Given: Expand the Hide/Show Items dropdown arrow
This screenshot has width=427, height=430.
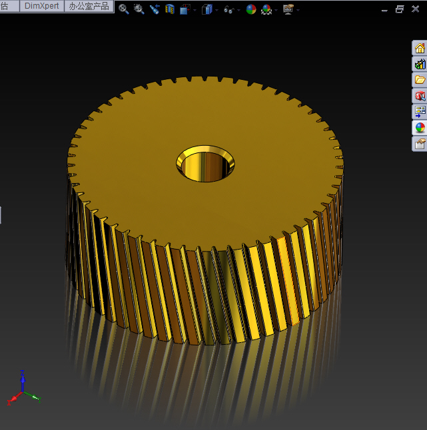Looking at the screenshot, I should [x=238, y=10].
